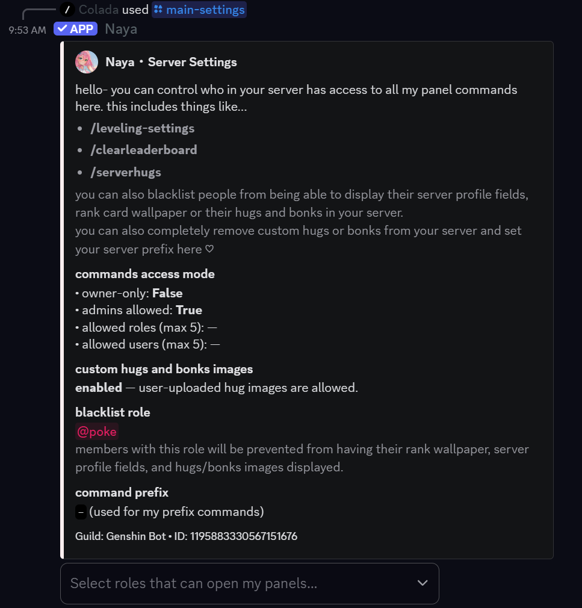Click the Guild ID text at embed bottom

(x=186, y=536)
